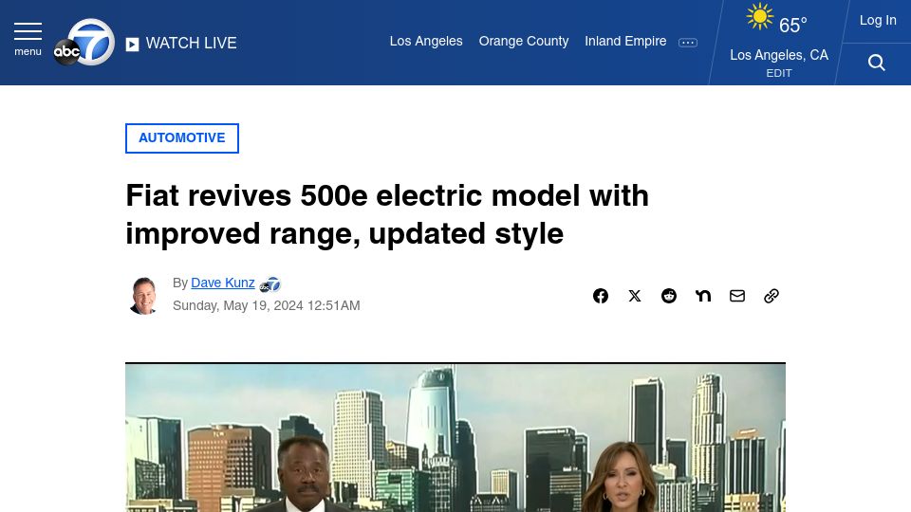Navigate to Los Angeles news
911x512 pixels.
426,41
